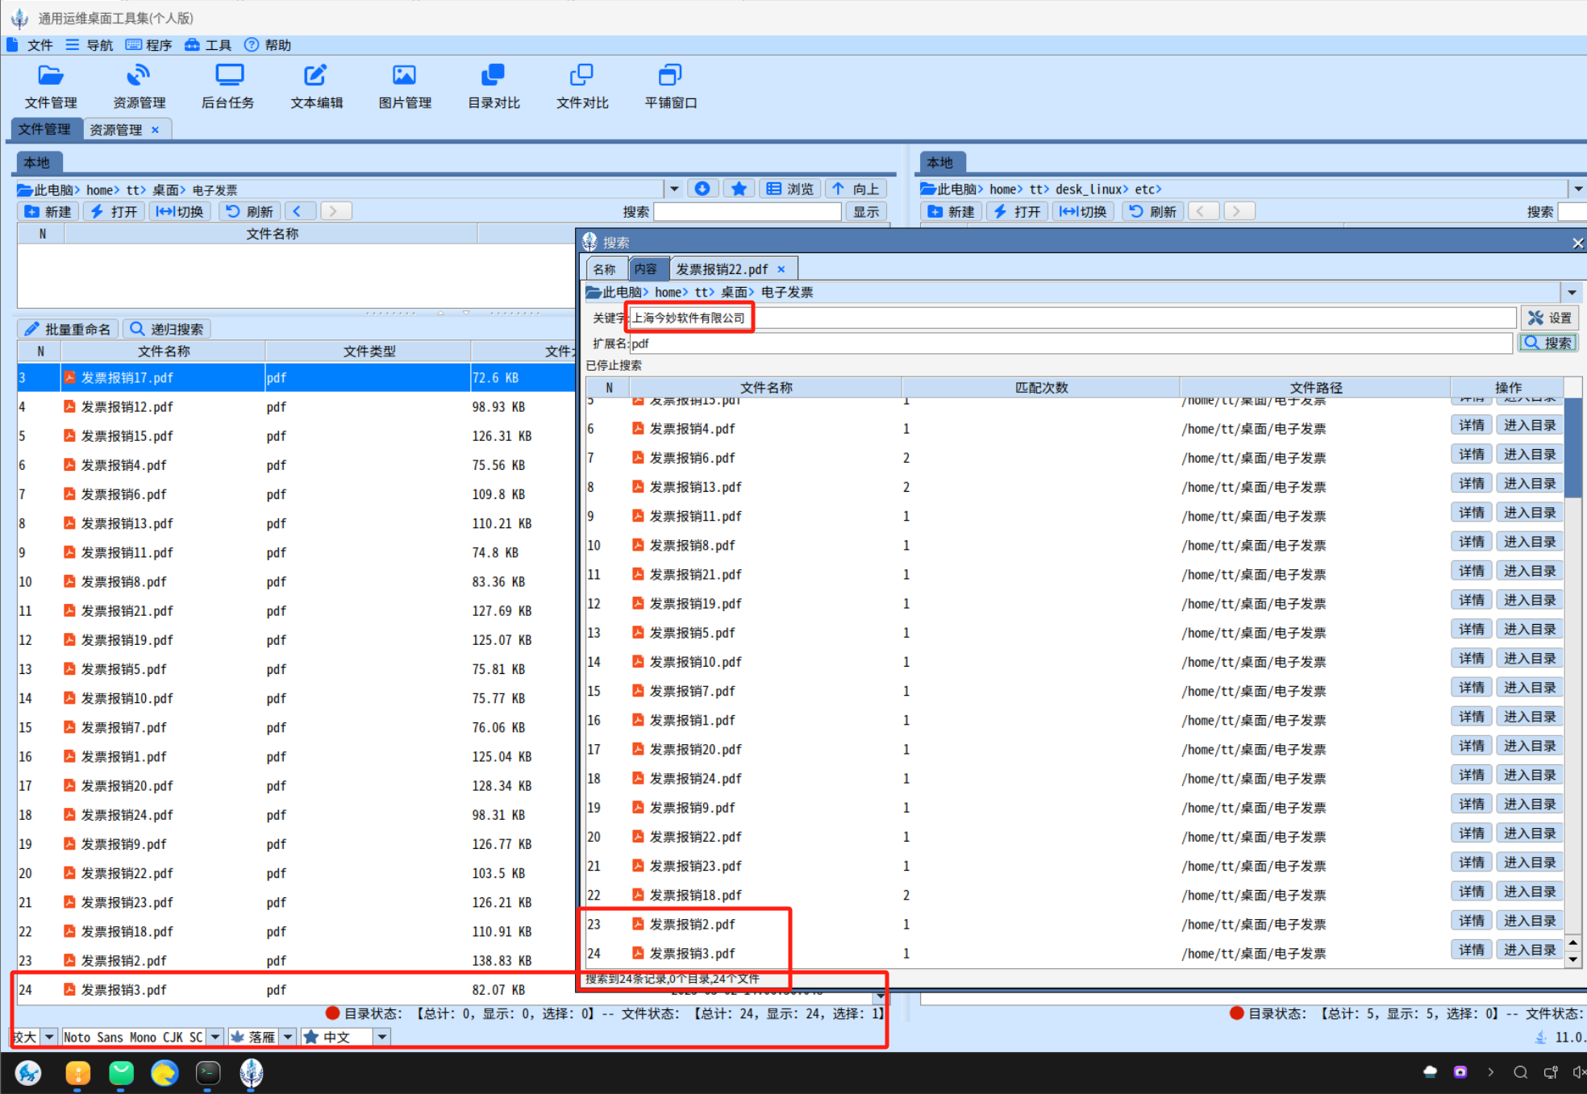Click the blue download arrow icon

coord(702,189)
